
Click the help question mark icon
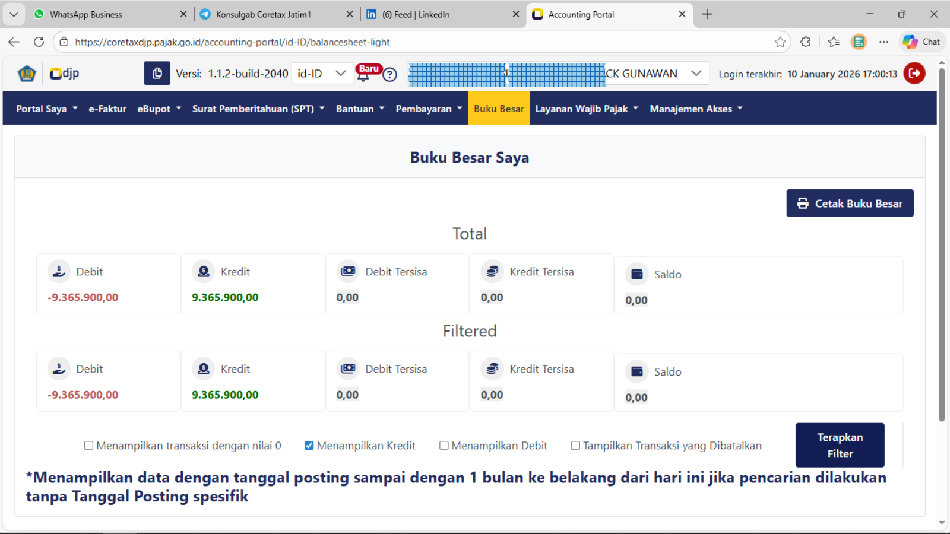pyautogui.click(x=389, y=75)
